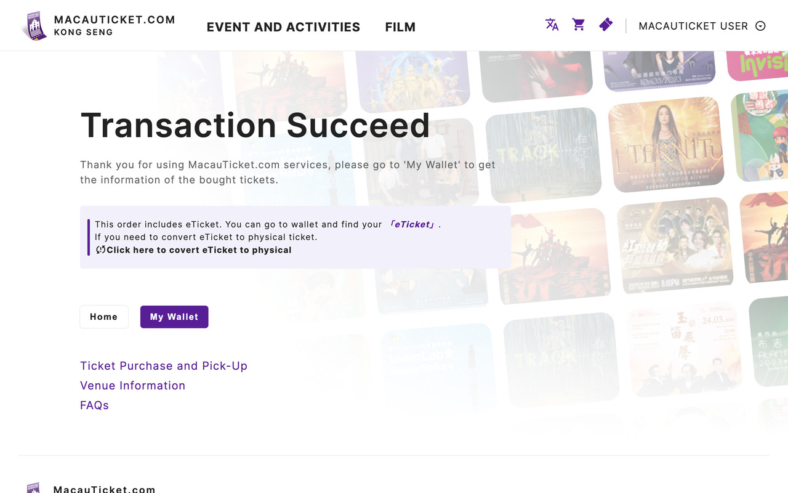This screenshot has width=788, height=493.
Task: Click here to covert eTicket to physical
Action: coord(194,250)
